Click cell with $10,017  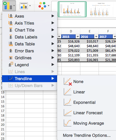[x=89, y=41]
